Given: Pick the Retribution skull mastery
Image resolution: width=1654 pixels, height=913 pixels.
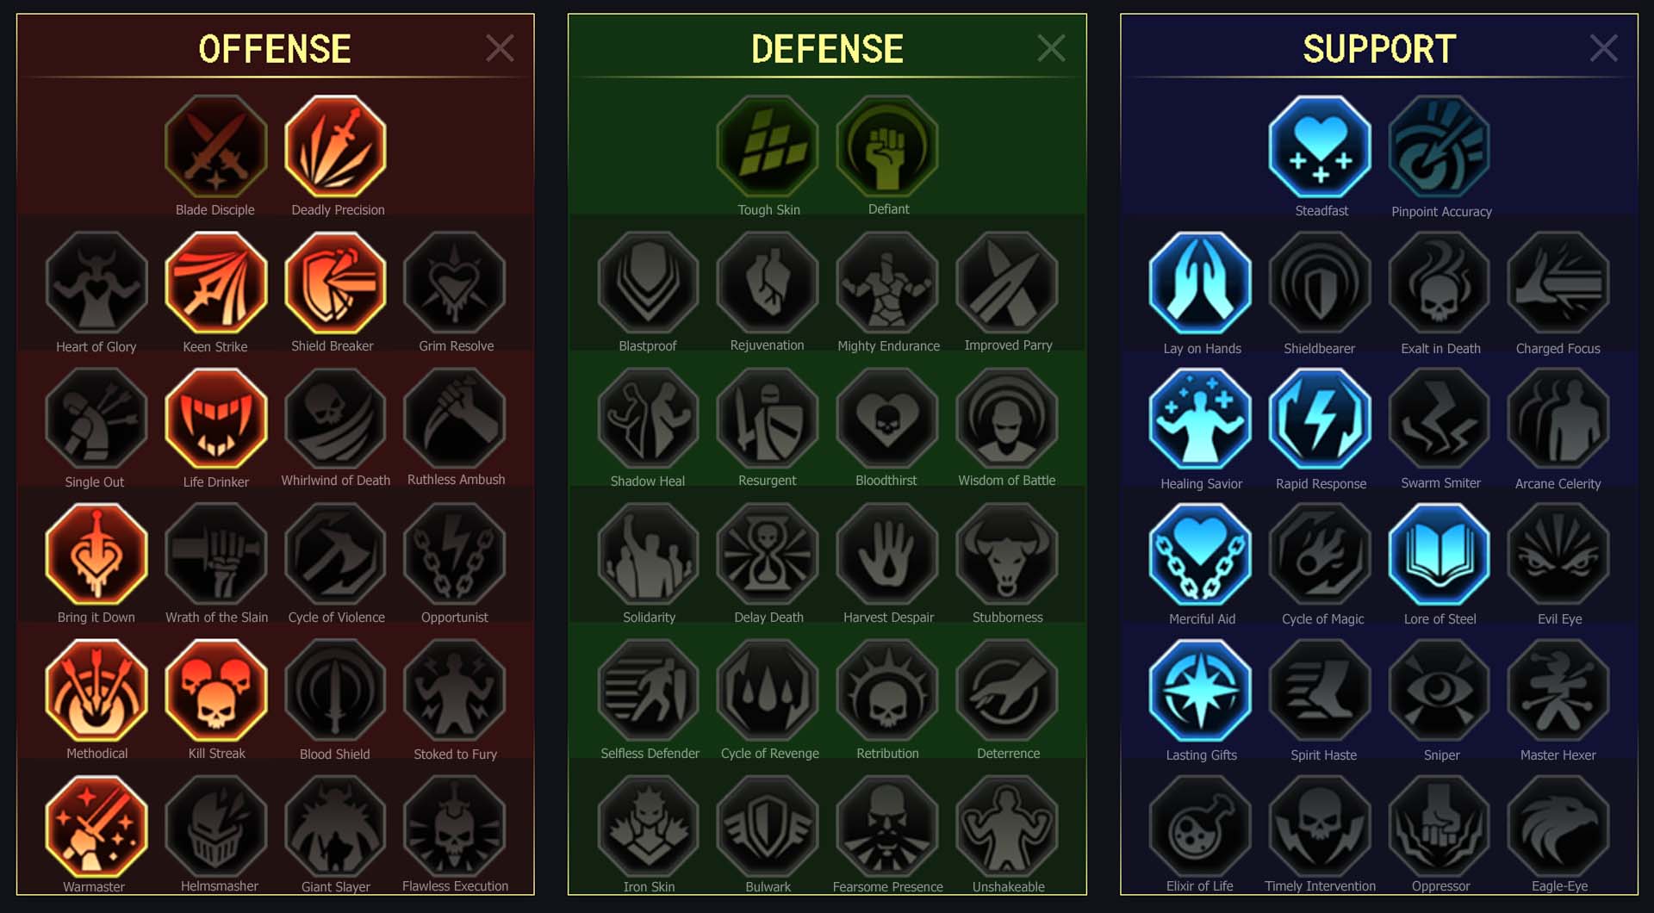Looking at the screenshot, I should pos(887,691).
